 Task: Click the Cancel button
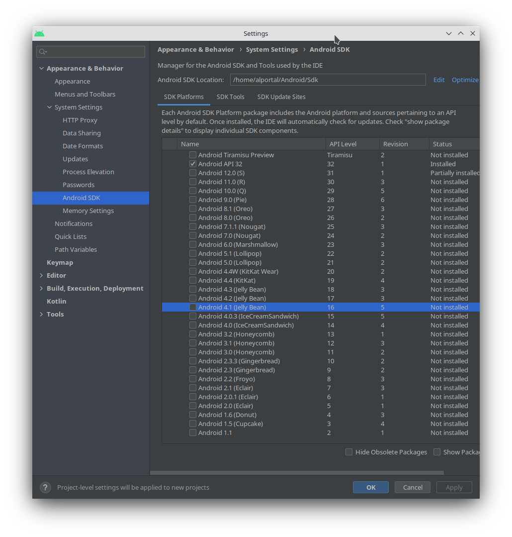click(x=413, y=487)
